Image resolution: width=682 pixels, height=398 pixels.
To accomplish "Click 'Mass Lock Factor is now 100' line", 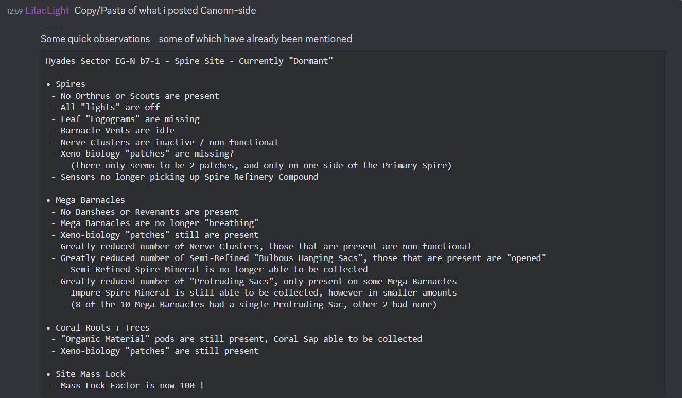I will (x=128, y=385).
